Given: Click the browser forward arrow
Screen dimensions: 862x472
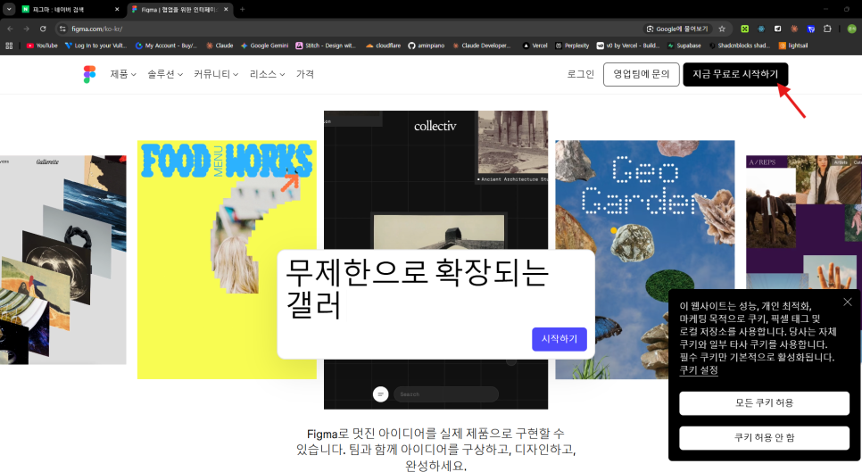Looking at the screenshot, I should [26, 29].
